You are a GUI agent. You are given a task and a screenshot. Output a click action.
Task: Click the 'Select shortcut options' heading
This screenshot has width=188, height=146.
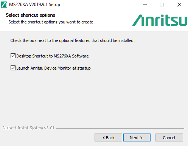tap(31, 15)
